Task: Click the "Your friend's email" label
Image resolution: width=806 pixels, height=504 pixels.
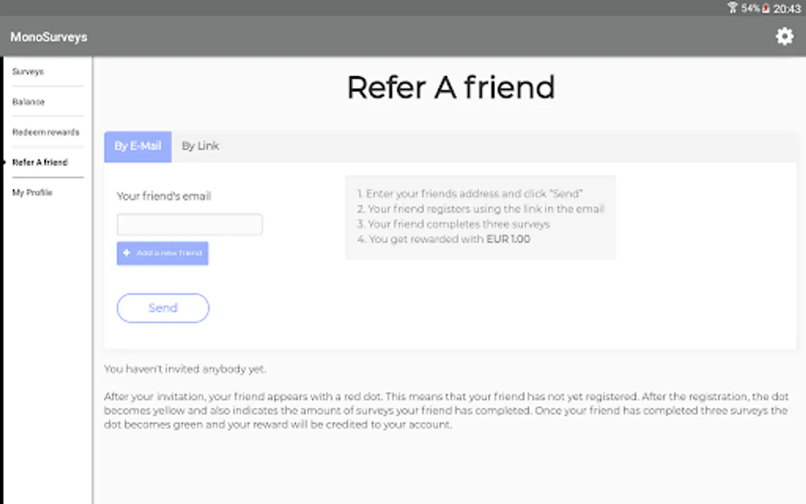Action: click(164, 196)
